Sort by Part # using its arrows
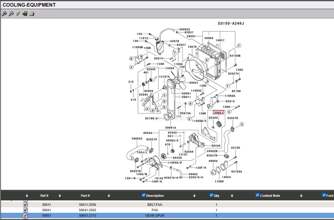 [x=109, y=196]
